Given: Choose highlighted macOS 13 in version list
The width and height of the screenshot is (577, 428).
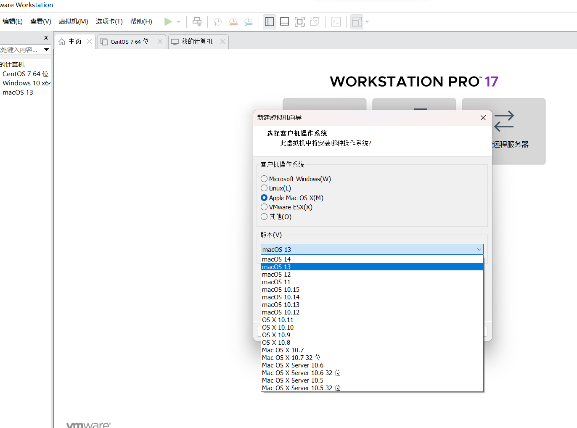Looking at the screenshot, I should [x=372, y=267].
